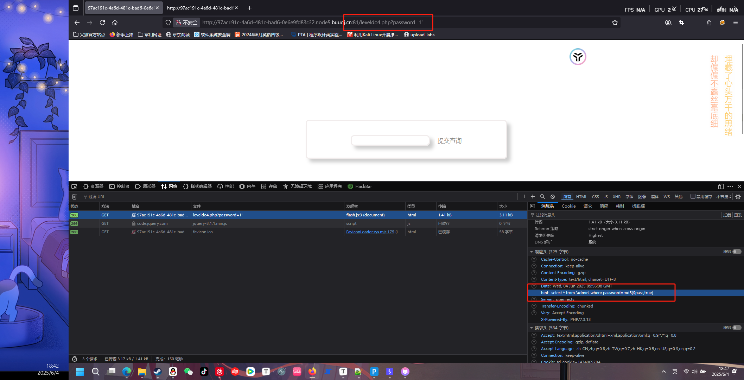
Task: Toggle the request details sidebar panel icon
Action: (533, 206)
